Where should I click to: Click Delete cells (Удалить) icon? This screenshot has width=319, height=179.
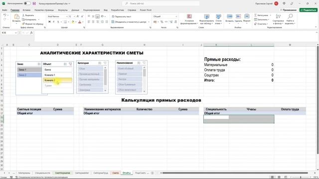[x=238, y=18]
